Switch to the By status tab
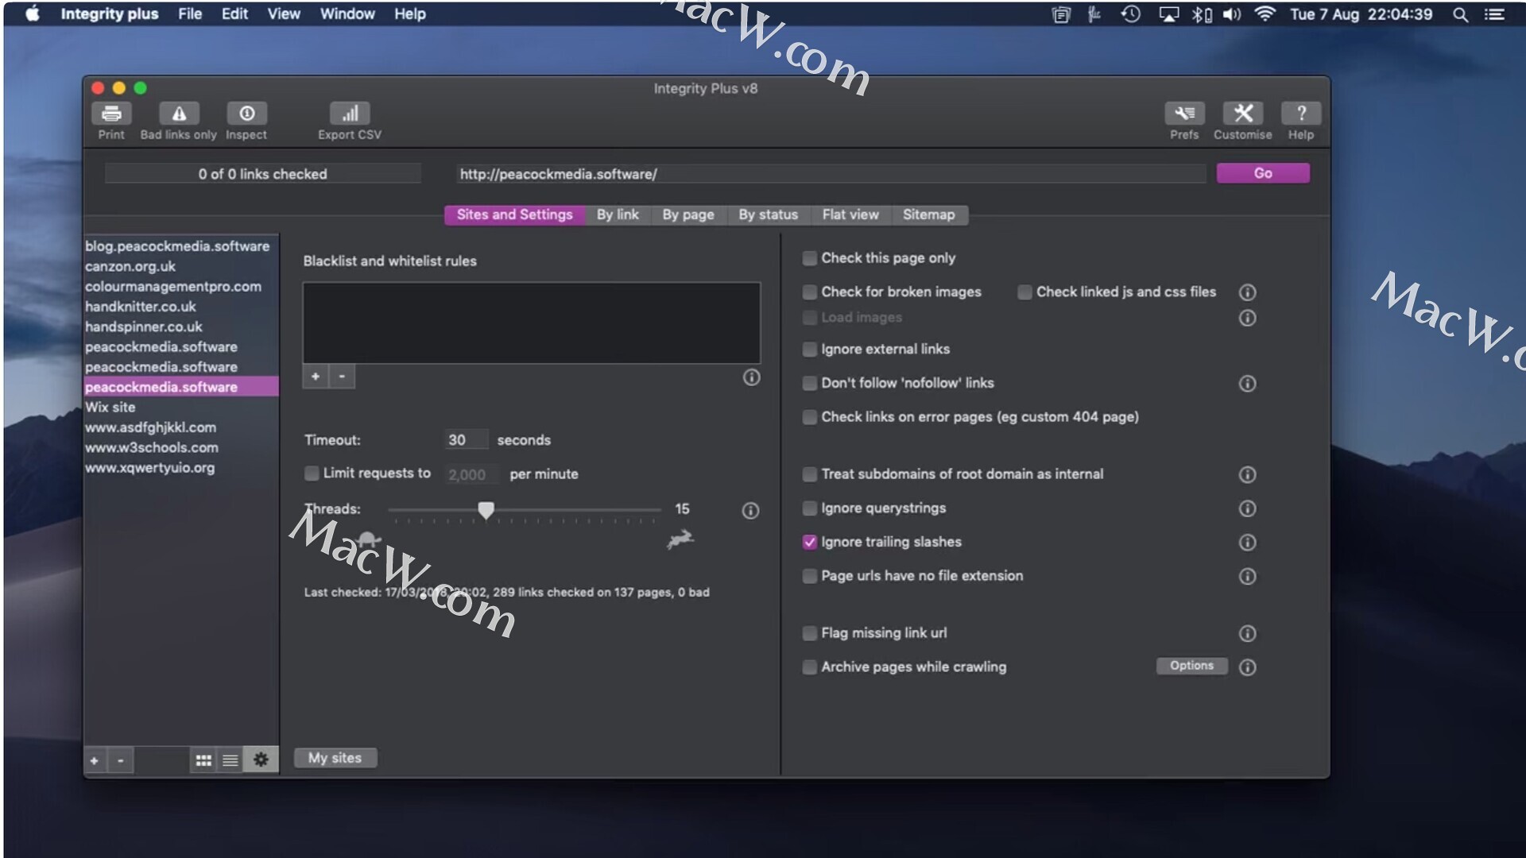 (x=768, y=214)
